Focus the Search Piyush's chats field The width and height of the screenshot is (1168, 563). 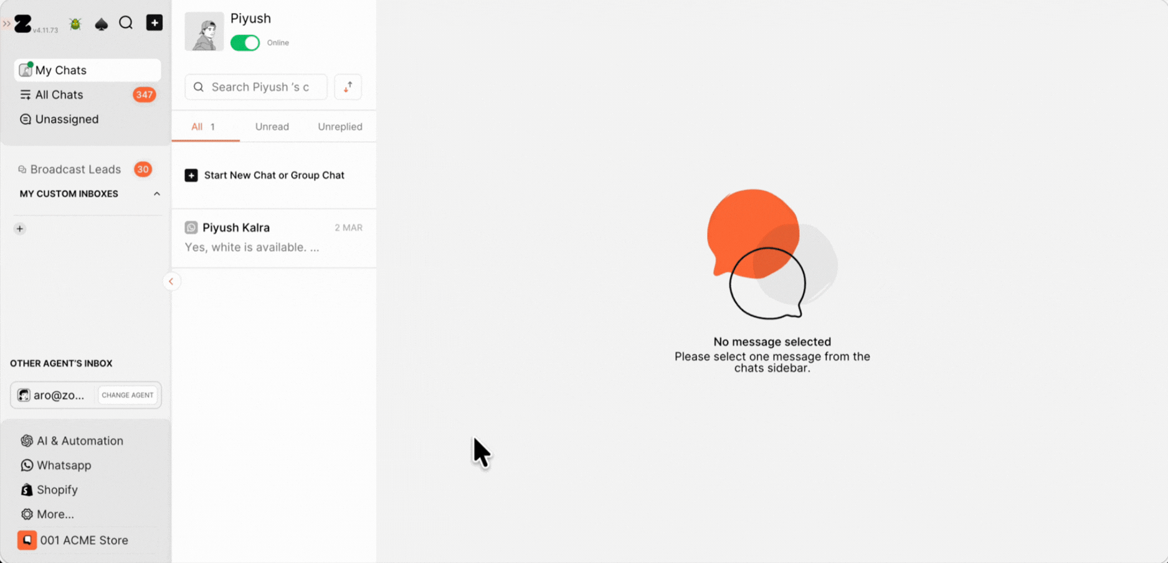(256, 87)
